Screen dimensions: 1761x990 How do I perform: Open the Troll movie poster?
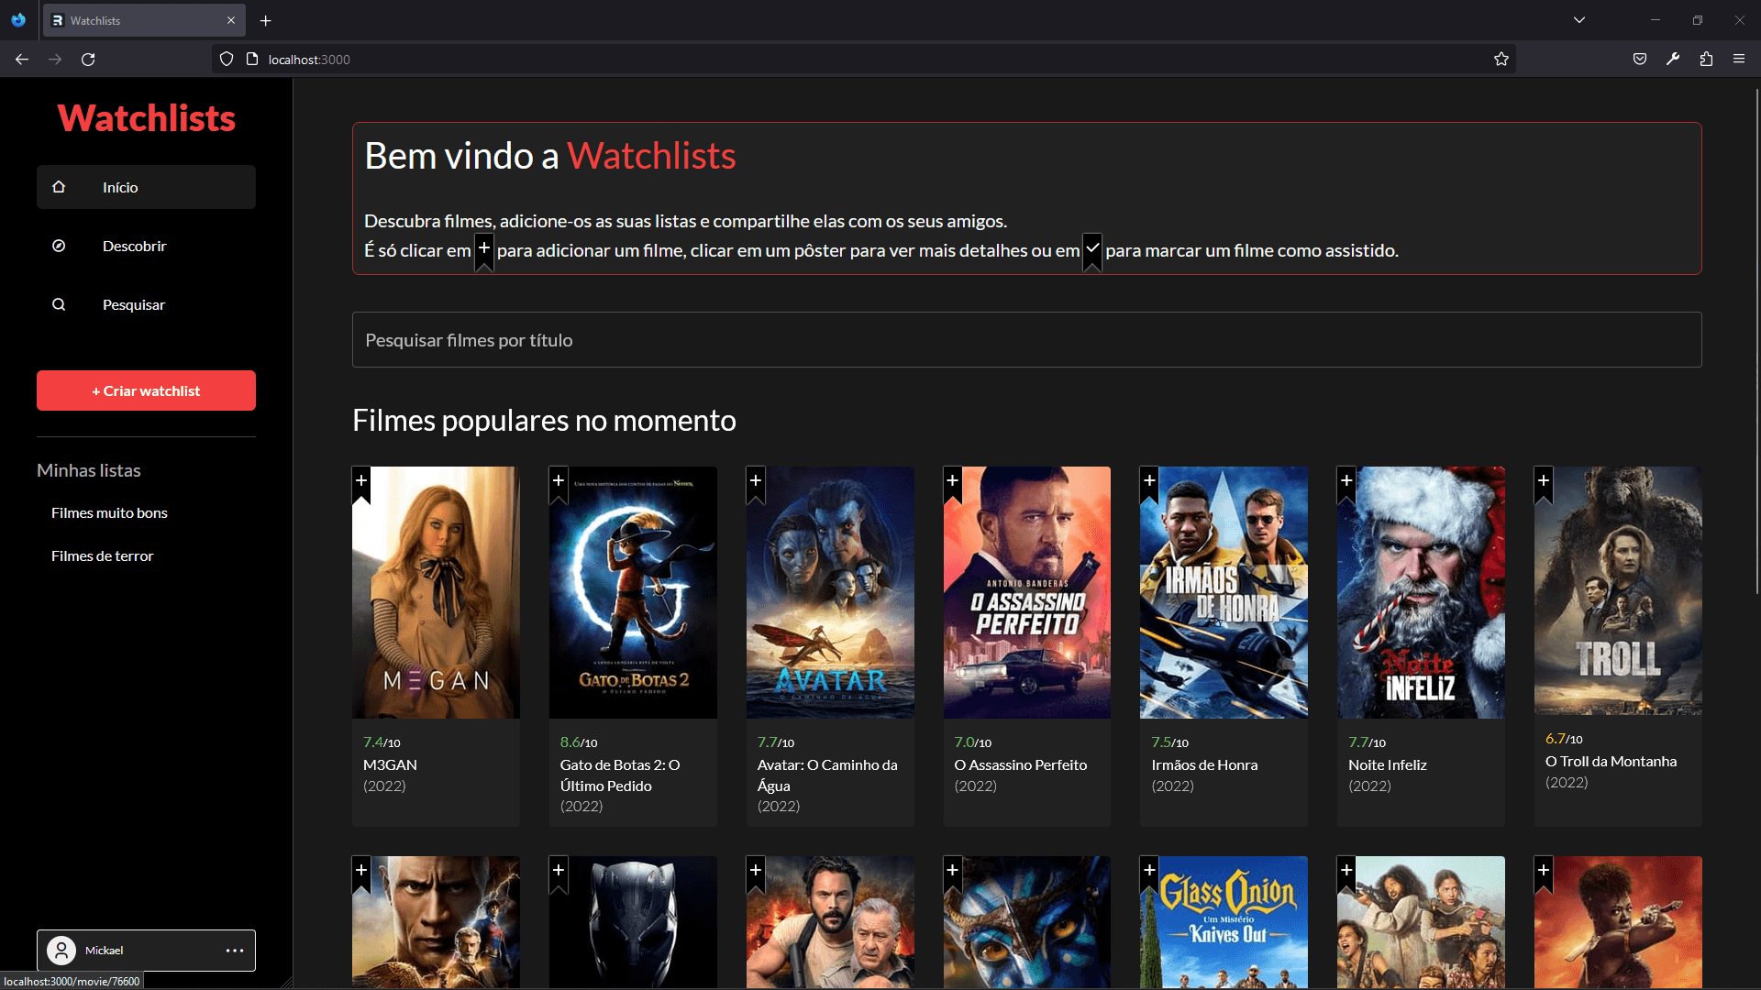(1618, 590)
